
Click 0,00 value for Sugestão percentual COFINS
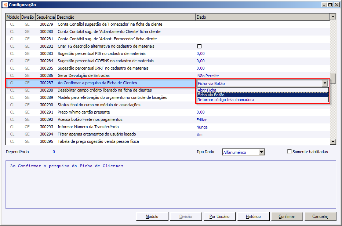pos(200,61)
